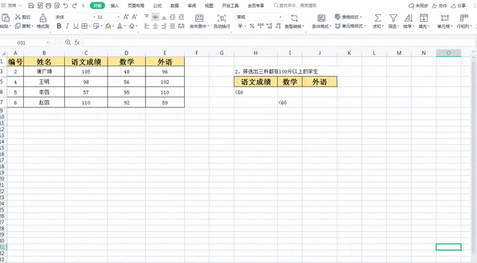Toggle underline formatting
This screenshot has width=477, height=263.
point(76,26)
